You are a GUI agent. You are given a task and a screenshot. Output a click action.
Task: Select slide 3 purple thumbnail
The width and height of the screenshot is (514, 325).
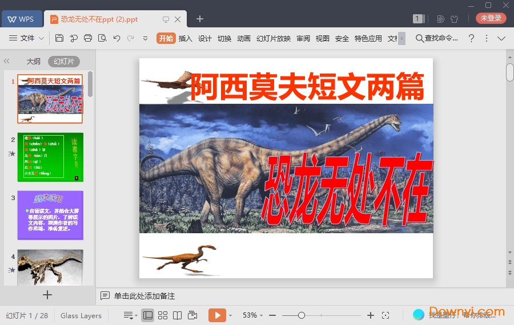click(x=50, y=216)
